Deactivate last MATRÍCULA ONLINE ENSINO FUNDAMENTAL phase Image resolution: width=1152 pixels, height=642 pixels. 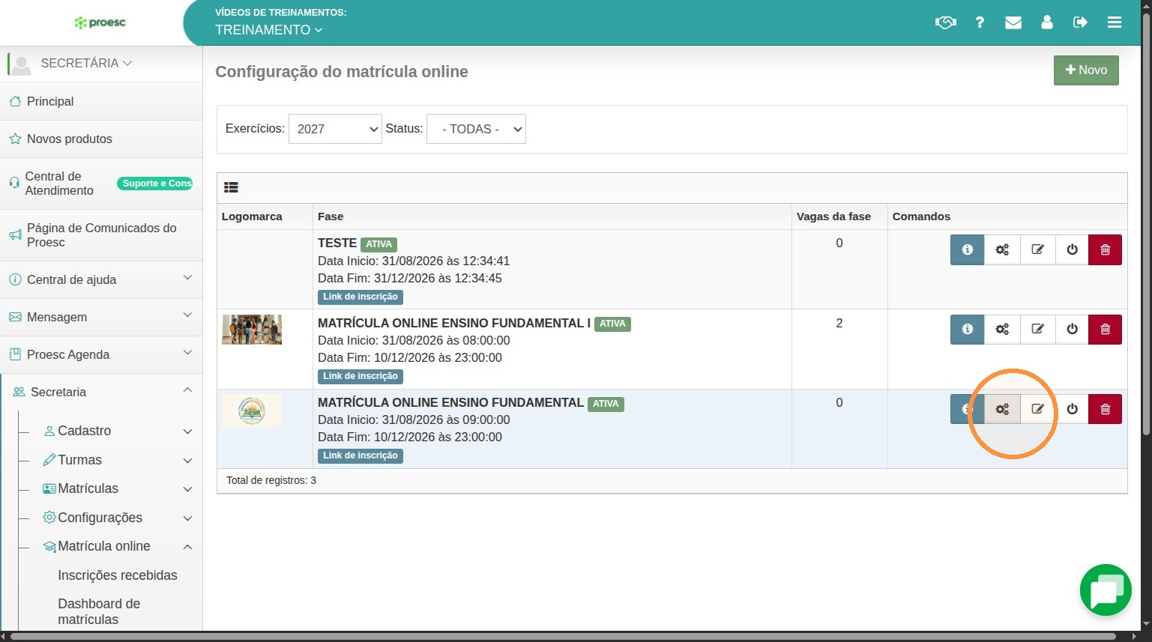(1072, 409)
